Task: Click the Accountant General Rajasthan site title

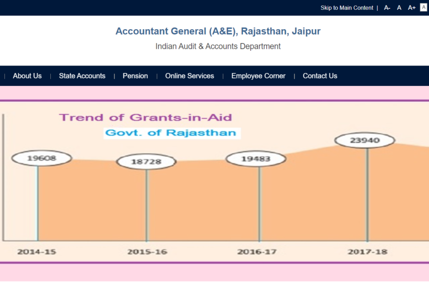Action: coord(218,31)
